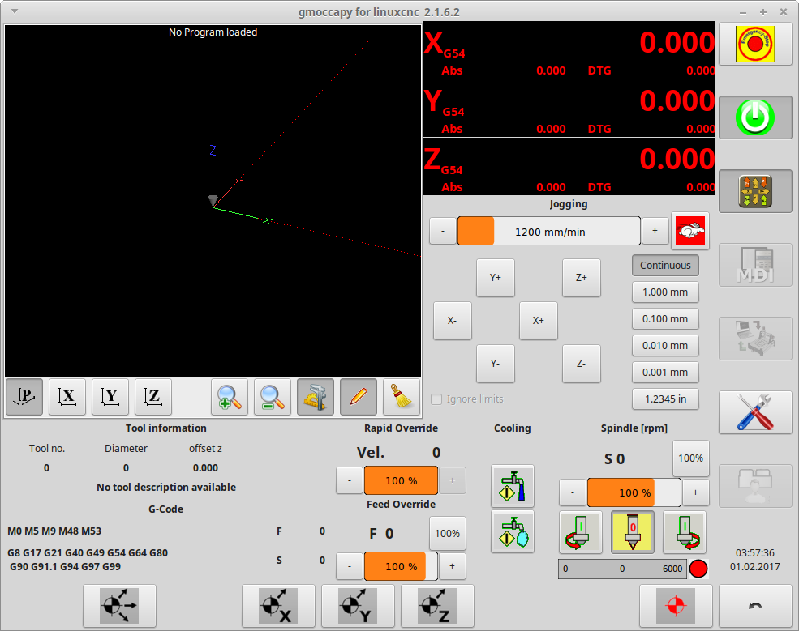Image resolution: width=799 pixels, height=631 pixels.
Task: Jog the Y axis positive
Action: [495, 277]
